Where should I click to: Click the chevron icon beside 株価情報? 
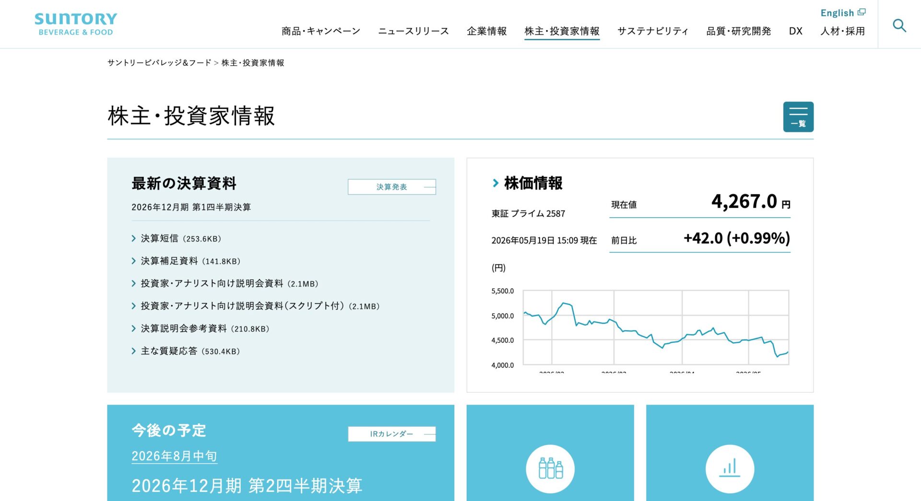point(496,183)
